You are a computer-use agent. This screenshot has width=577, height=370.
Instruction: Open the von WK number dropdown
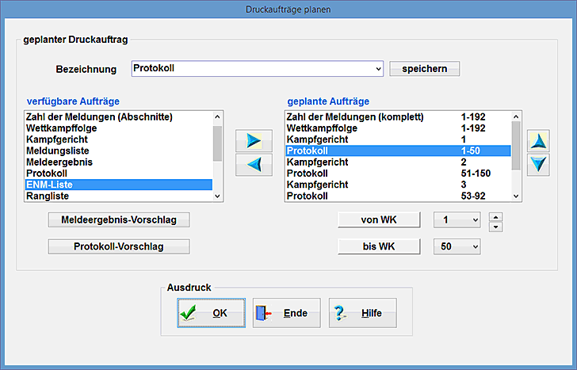pos(474,219)
